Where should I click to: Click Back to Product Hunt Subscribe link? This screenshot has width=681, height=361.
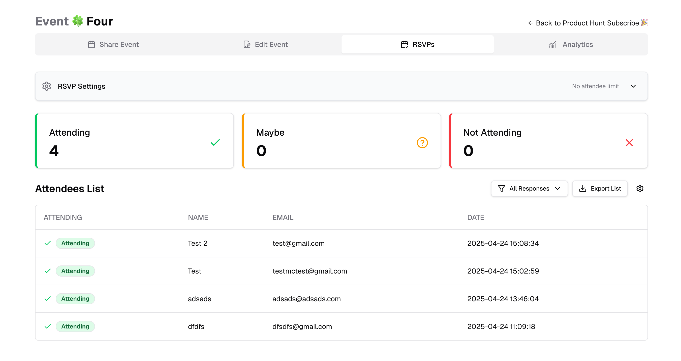[x=587, y=23]
